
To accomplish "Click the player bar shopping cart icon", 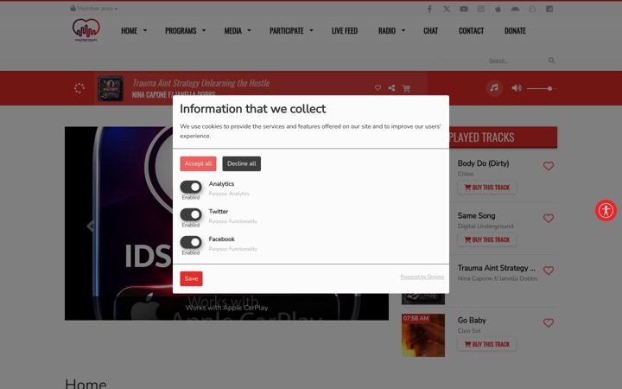I will point(406,88).
